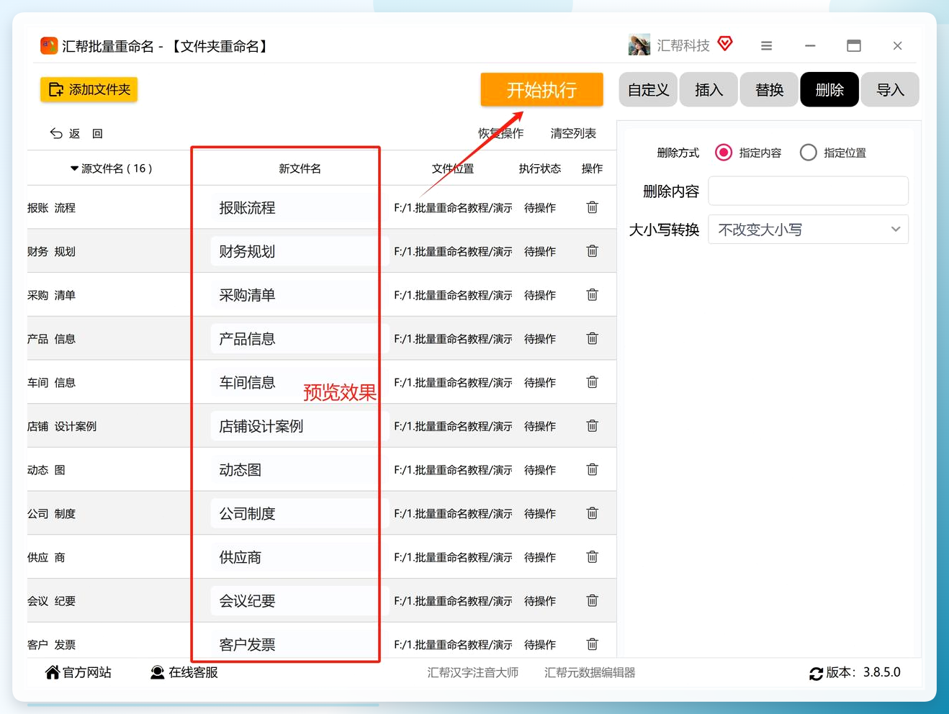
Task: Click the red VIP diamond badge
Action: (725, 44)
